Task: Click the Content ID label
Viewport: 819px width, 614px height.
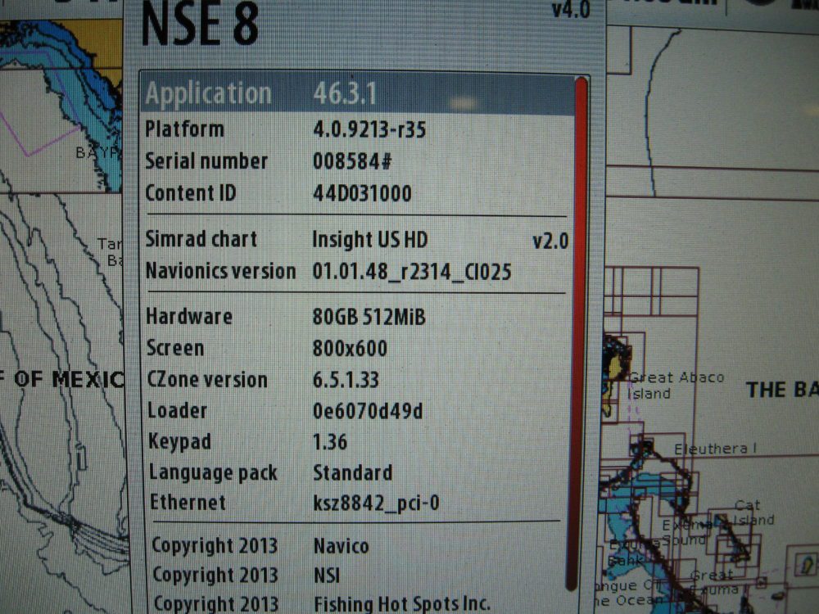Action: point(191,193)
